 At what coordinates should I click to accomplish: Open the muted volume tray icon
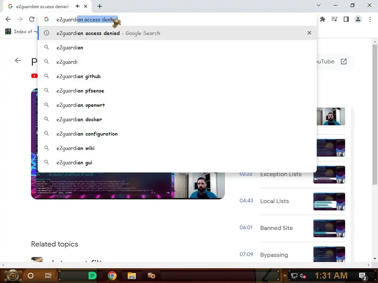[x=303, y=276]
